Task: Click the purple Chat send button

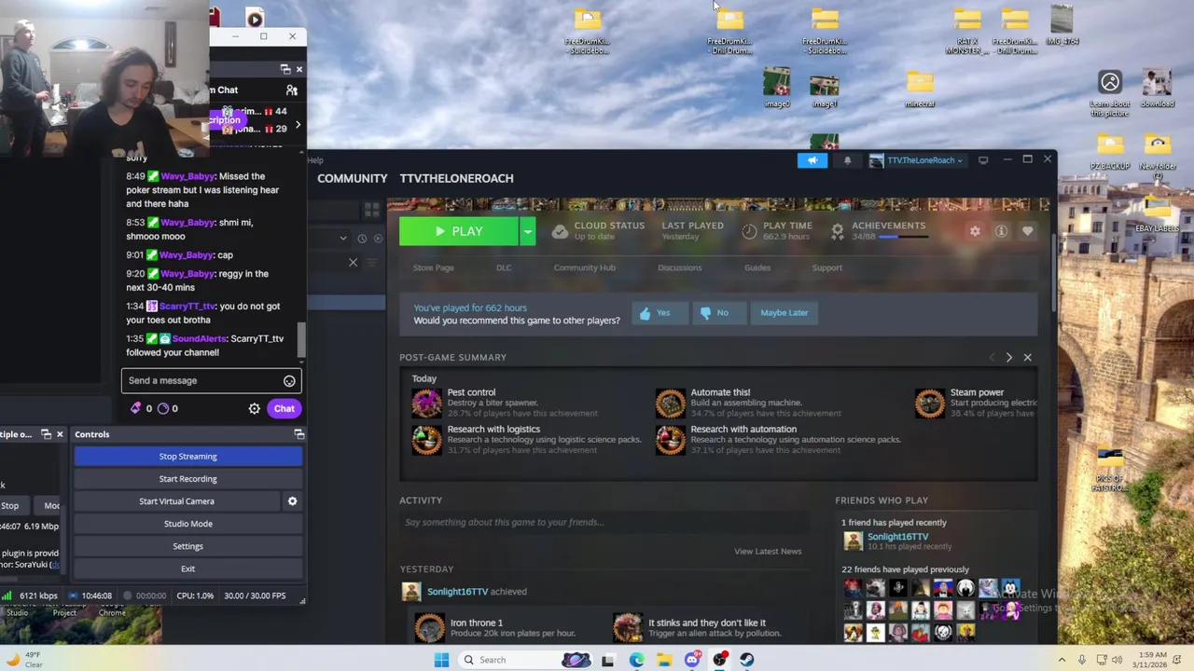Action: tap(284, 408)
